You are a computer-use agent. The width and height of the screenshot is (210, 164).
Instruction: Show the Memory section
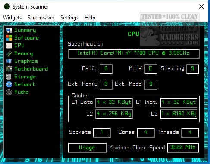tap(24, 53)
